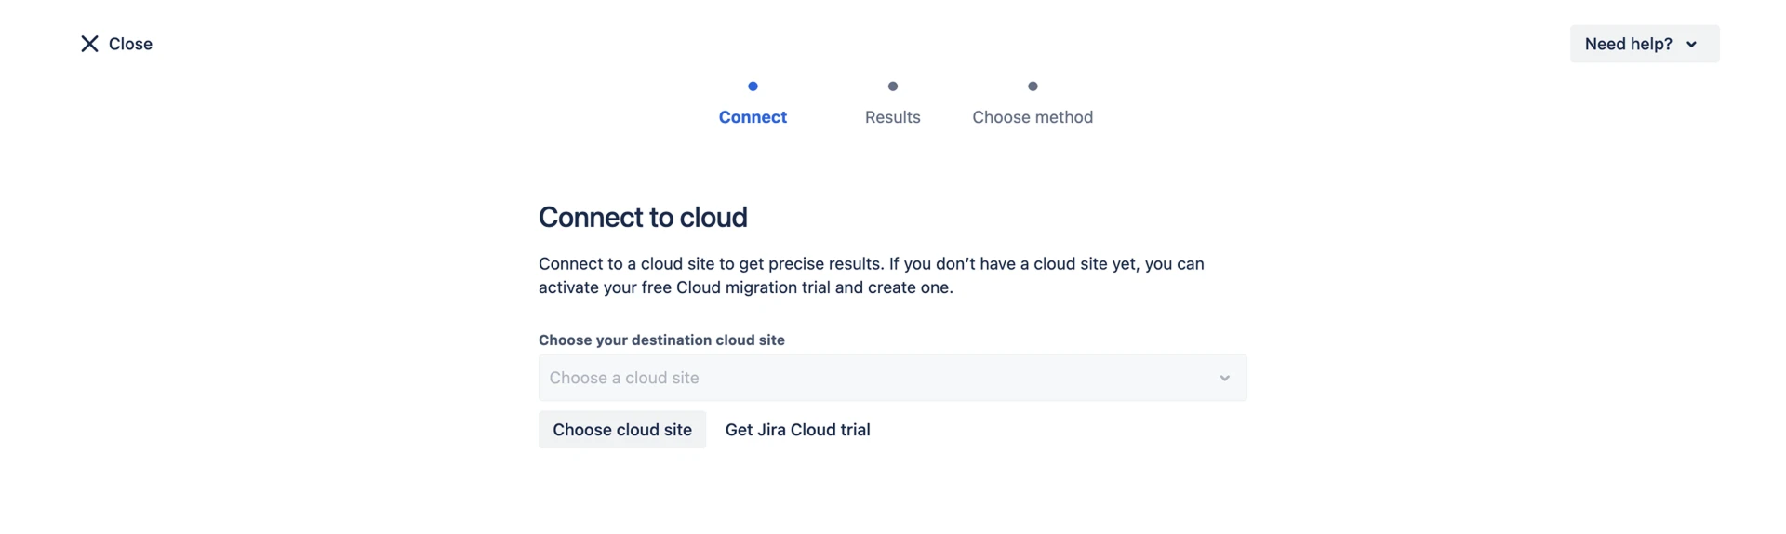Image resolution: width=1786 pixels, height=534 pixels.
Task: Click the description line starting 'Connect to a cloud site'
Action: click(871, 264)
